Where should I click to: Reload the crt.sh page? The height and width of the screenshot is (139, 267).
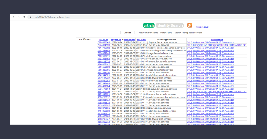[x=24, y=17]
